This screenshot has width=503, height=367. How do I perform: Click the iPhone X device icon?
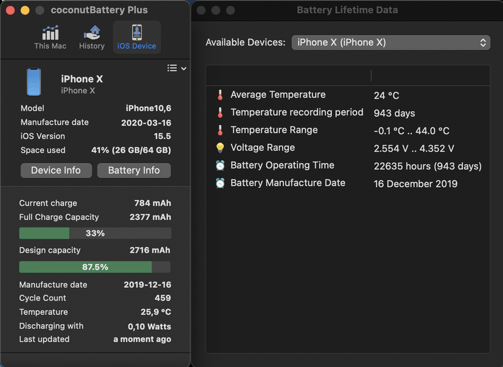[34, 82]
